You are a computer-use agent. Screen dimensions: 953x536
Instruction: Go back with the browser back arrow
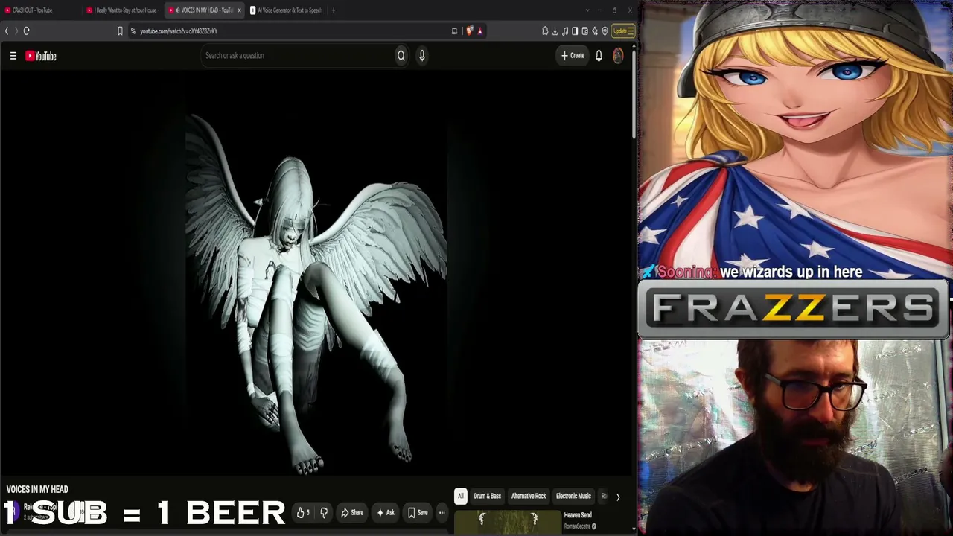click(x=7, y=31)
